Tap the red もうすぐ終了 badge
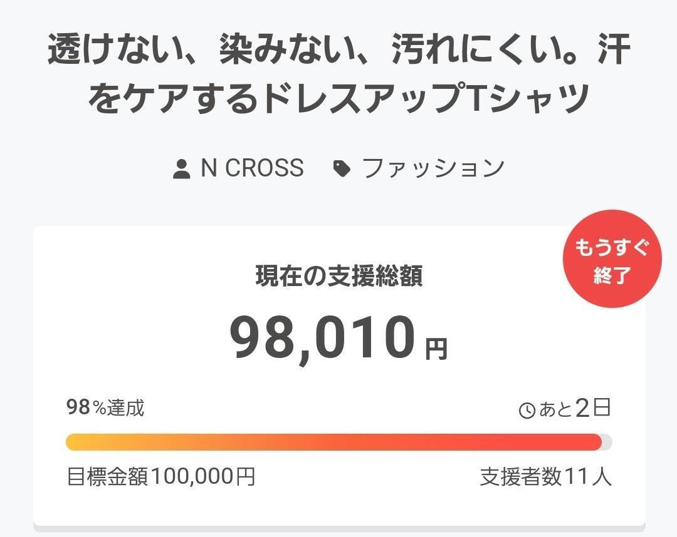Screen dimensions: 677x537 pos(611,259)
